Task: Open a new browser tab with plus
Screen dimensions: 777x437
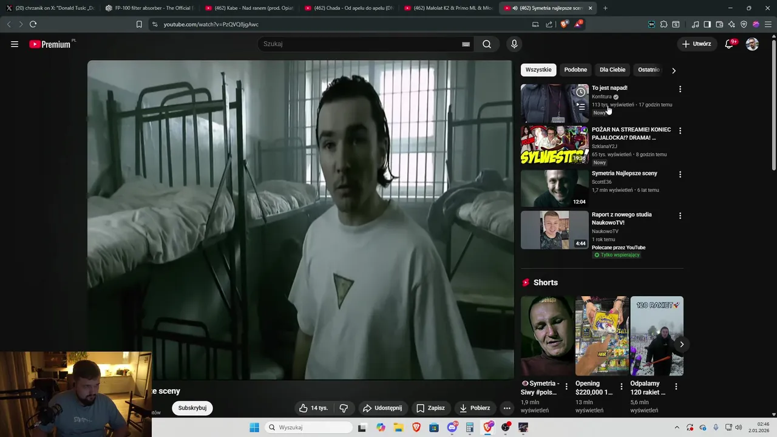Action: 605,8
